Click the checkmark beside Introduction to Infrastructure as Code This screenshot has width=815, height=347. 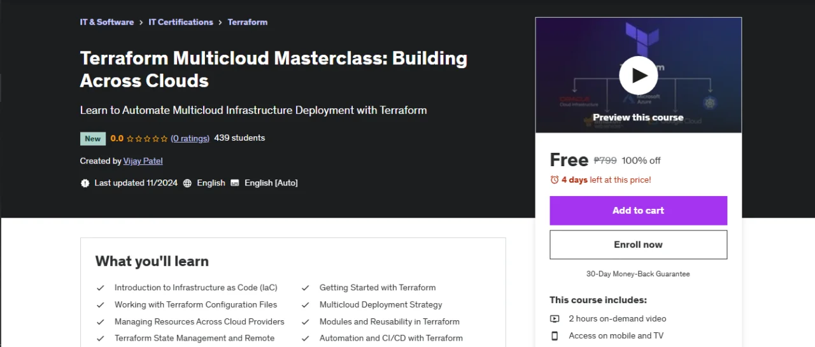100,288
